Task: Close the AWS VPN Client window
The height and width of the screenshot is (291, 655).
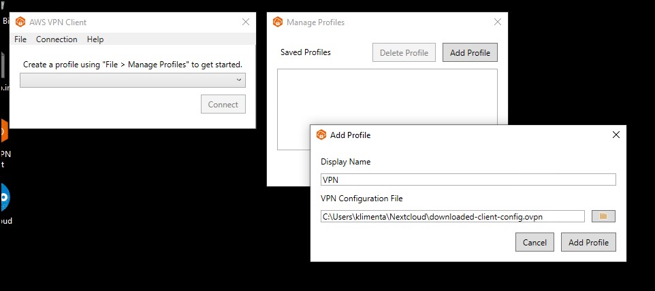Action: point(246,22)
